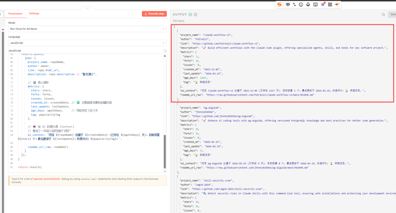
Task: Open the emoji panel in IME toolbar
Action: [301, 4]
